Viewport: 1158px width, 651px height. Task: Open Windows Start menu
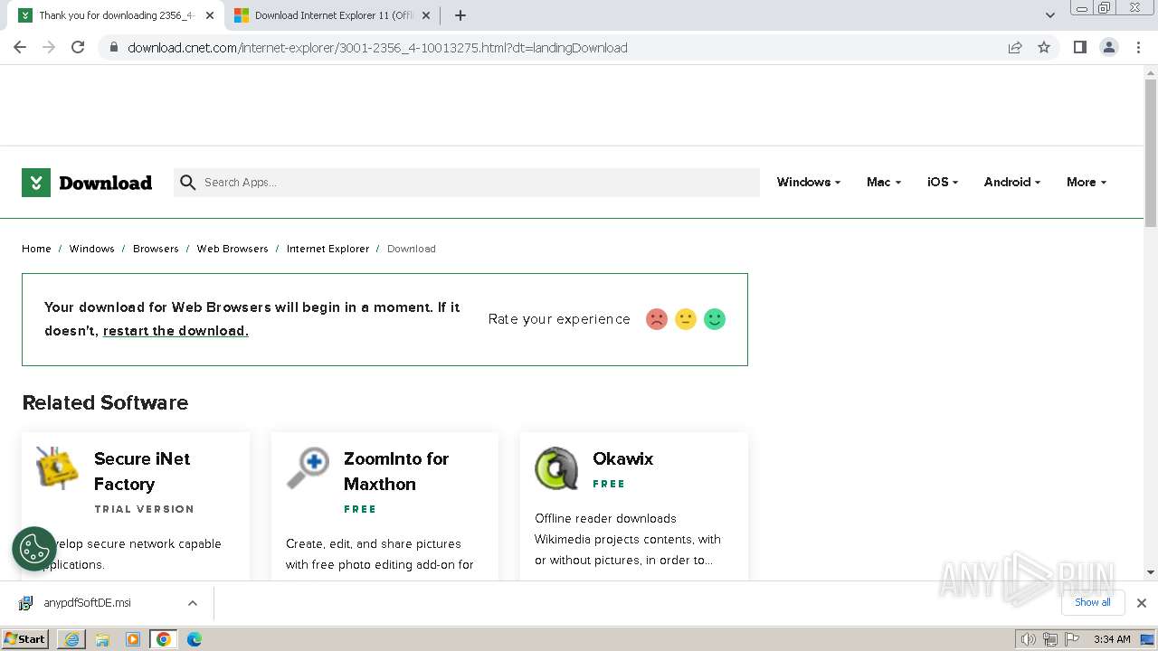pos(25,639)
